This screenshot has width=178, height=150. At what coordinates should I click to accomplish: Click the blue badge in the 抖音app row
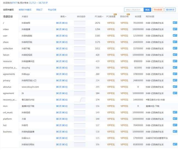[175, 74]
